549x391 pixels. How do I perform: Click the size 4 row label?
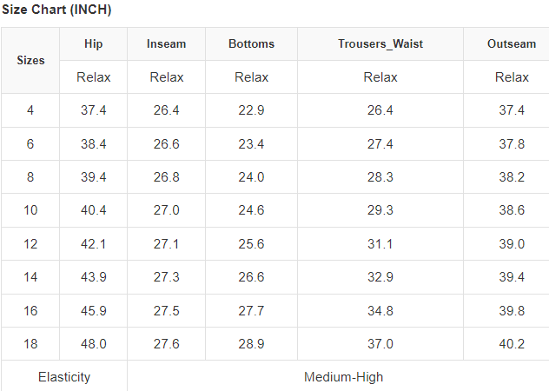click(30, 110)
